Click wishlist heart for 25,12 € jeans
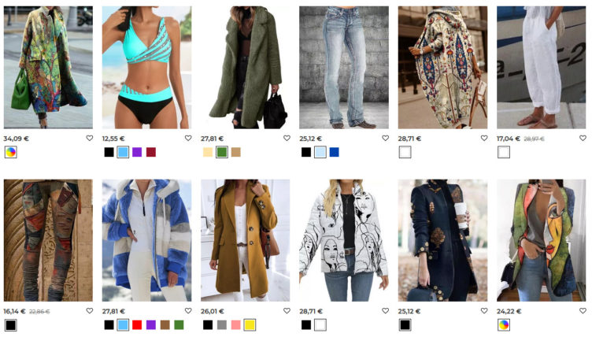Viewport: 592px width, 337px height. [385, 139]
